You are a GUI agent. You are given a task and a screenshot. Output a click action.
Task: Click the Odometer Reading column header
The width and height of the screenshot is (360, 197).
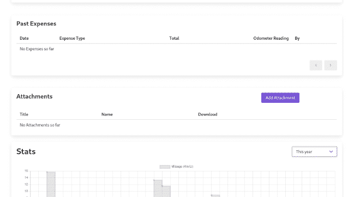pos(271,38)
